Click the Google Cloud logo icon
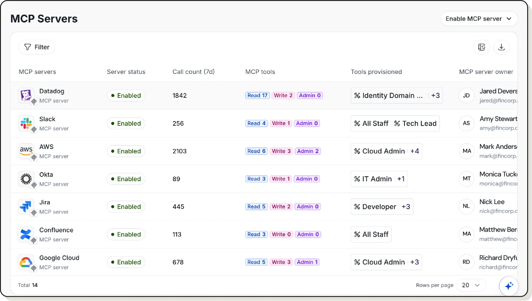This screenshot has height=301, width=532. [x=26, y=262]
